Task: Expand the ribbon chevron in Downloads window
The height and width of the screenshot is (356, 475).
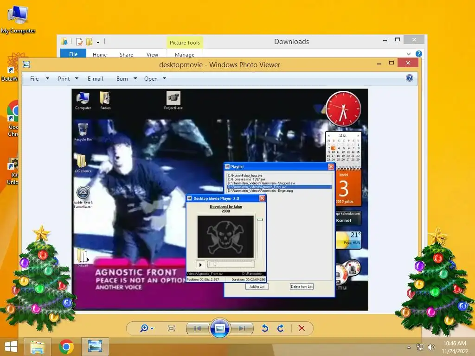Action: [x=409, y=54]
